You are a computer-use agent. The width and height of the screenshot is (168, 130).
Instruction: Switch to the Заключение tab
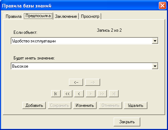click(66, 16)
